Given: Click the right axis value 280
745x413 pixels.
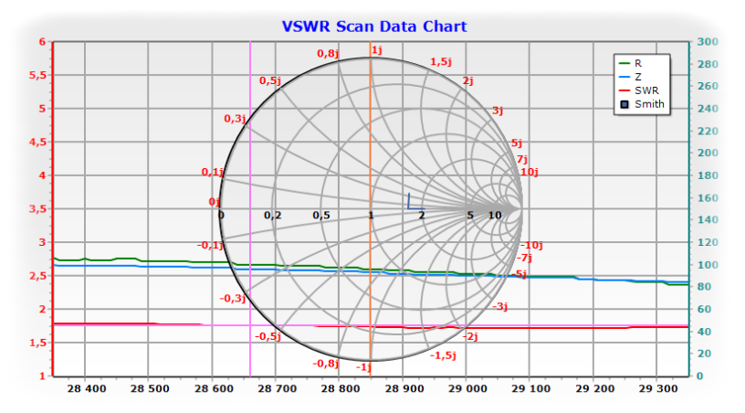Looking at the screenshot, I should coord(708,64).
